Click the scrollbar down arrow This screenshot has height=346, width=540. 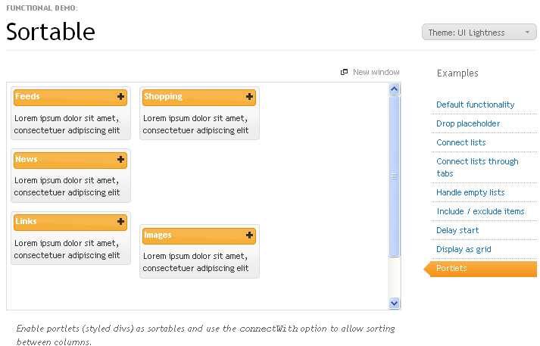coord(394,303)
